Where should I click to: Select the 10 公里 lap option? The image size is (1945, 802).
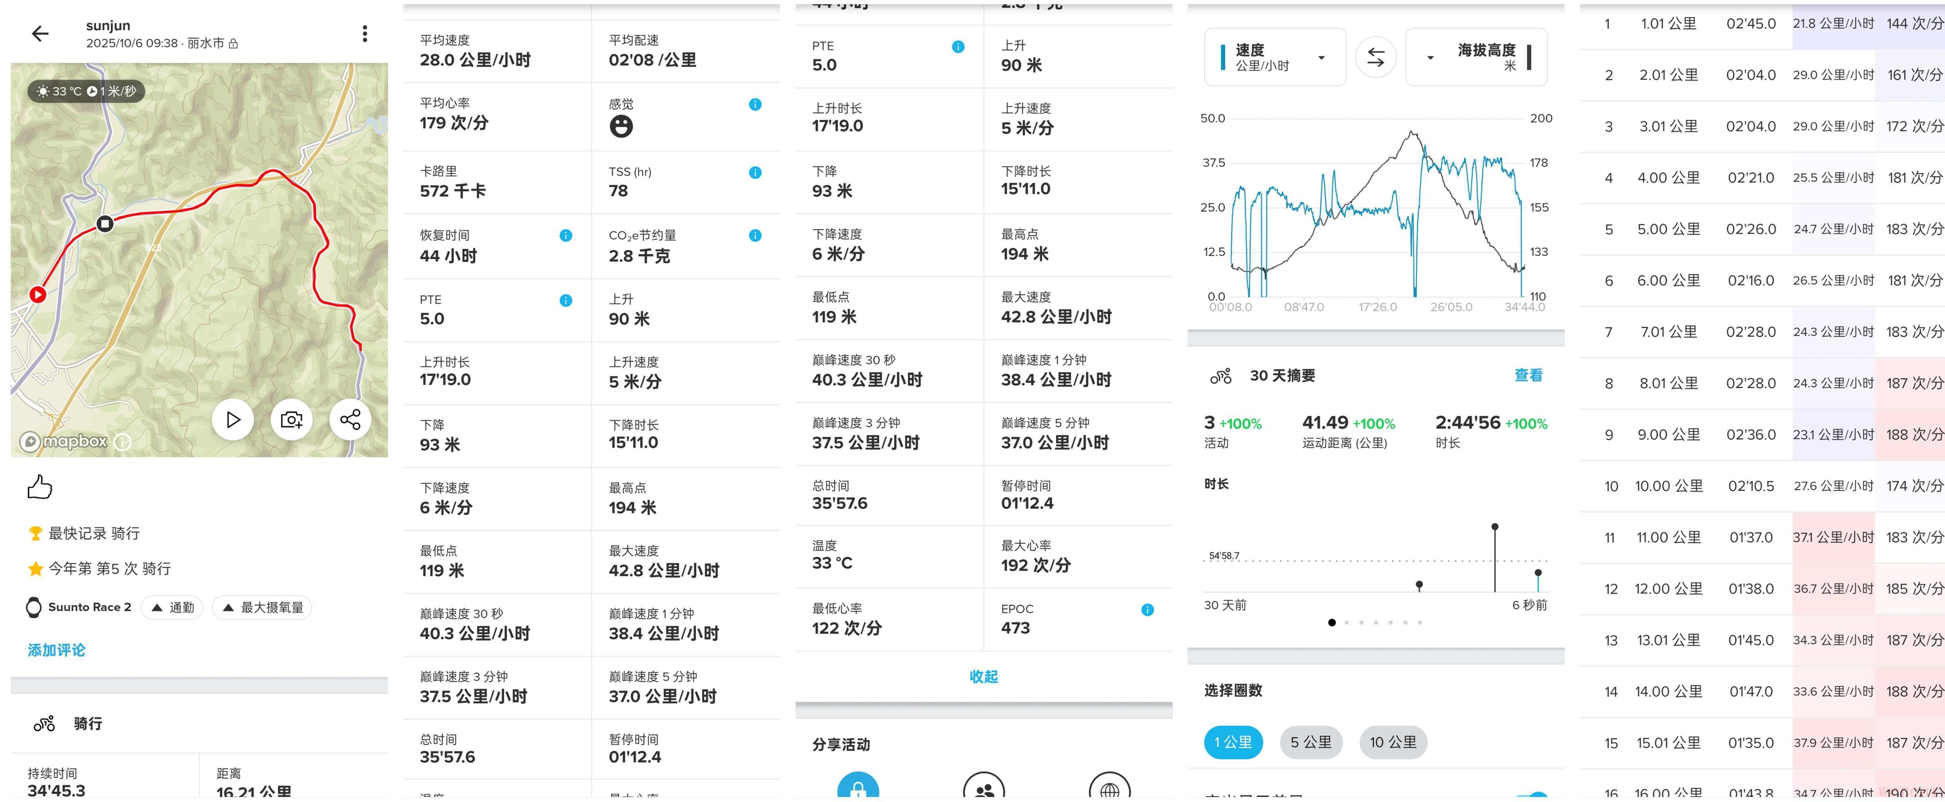[1392, 742]
